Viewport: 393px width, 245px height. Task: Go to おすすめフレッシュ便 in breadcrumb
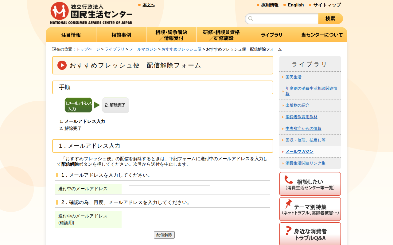(x=181, y=49)
